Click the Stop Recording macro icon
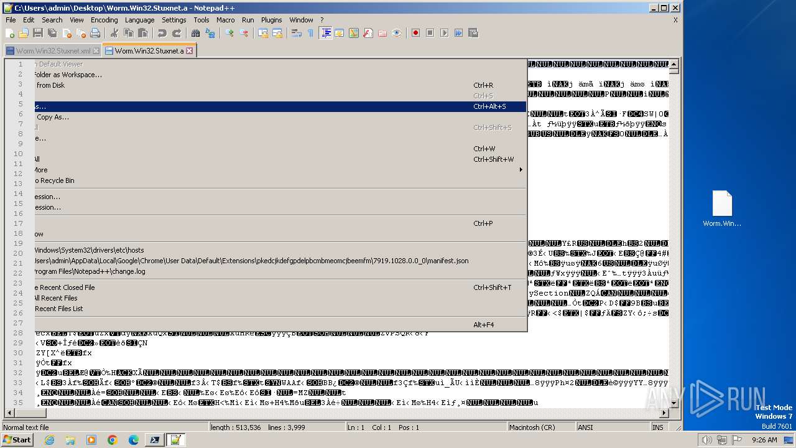 coord(430,33)
